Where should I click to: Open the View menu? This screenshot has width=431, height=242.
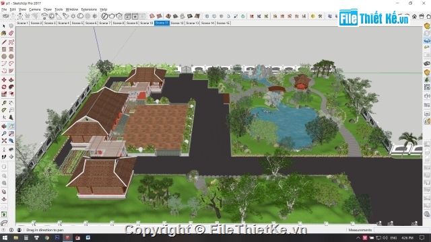(x=22, y=9)
